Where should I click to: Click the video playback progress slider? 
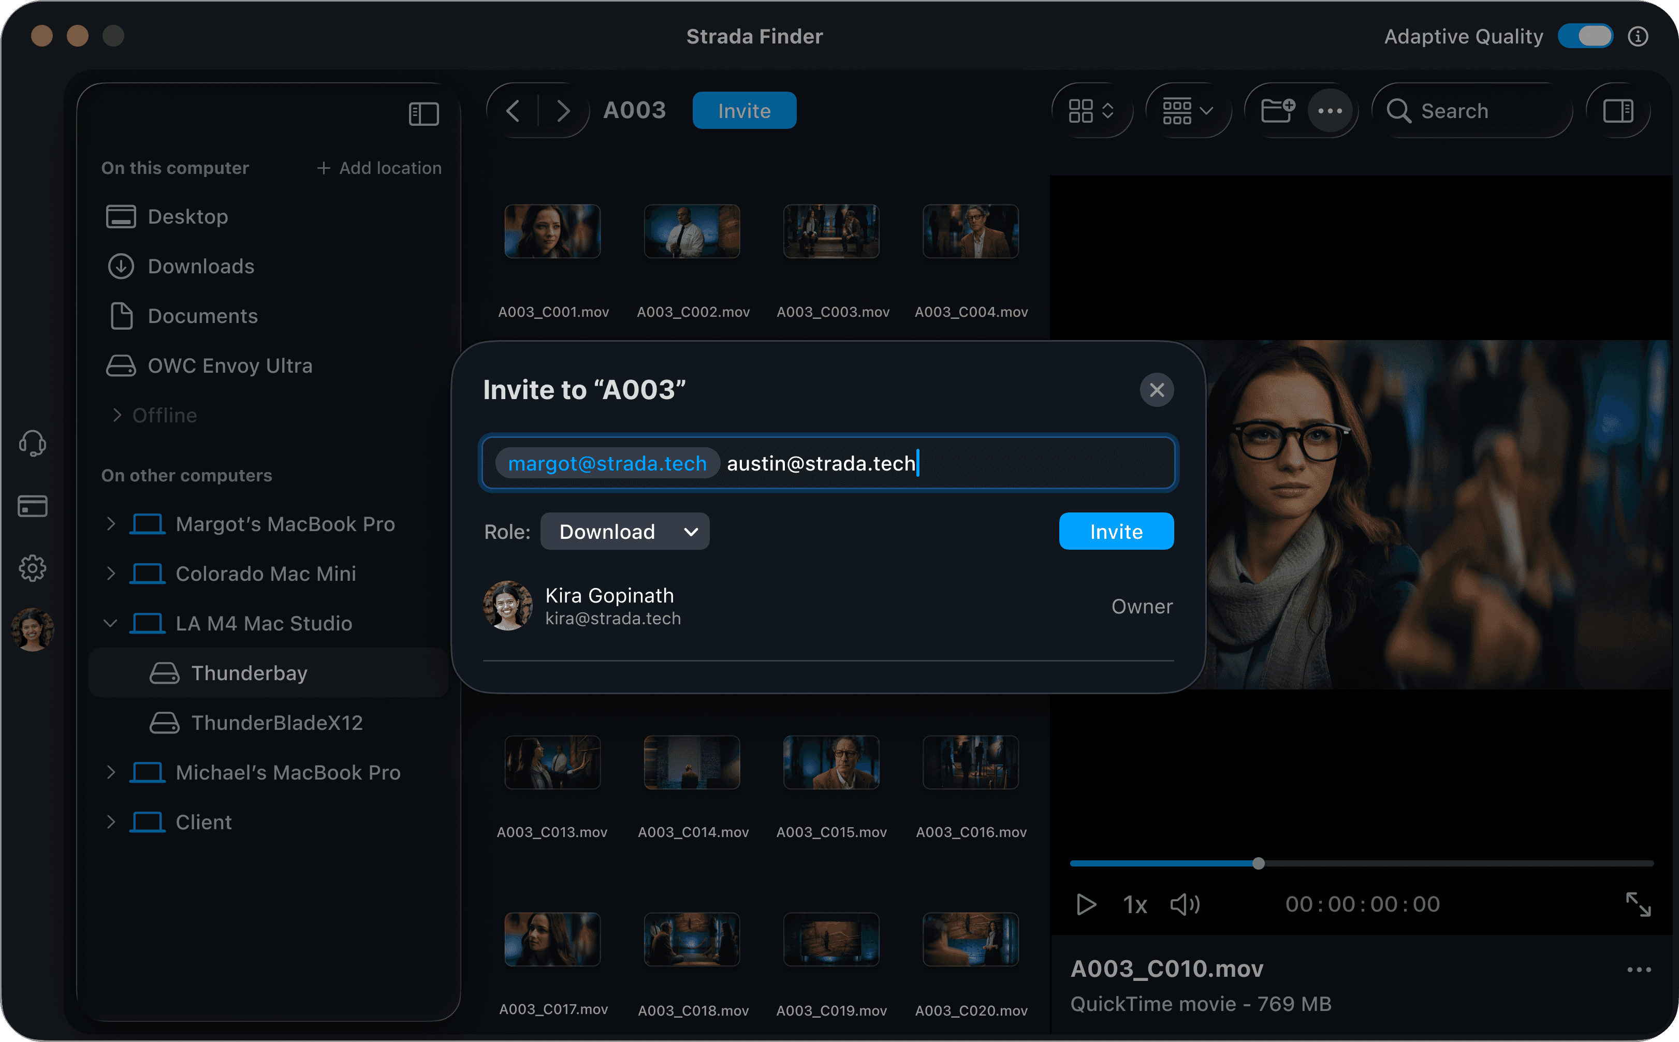tap(1361, 863)
